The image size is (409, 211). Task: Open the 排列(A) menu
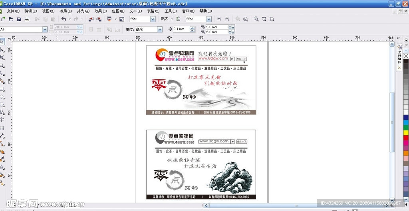[83, 11]
